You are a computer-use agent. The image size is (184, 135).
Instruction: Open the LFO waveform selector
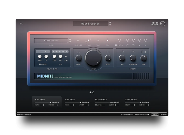coord(60,52)
